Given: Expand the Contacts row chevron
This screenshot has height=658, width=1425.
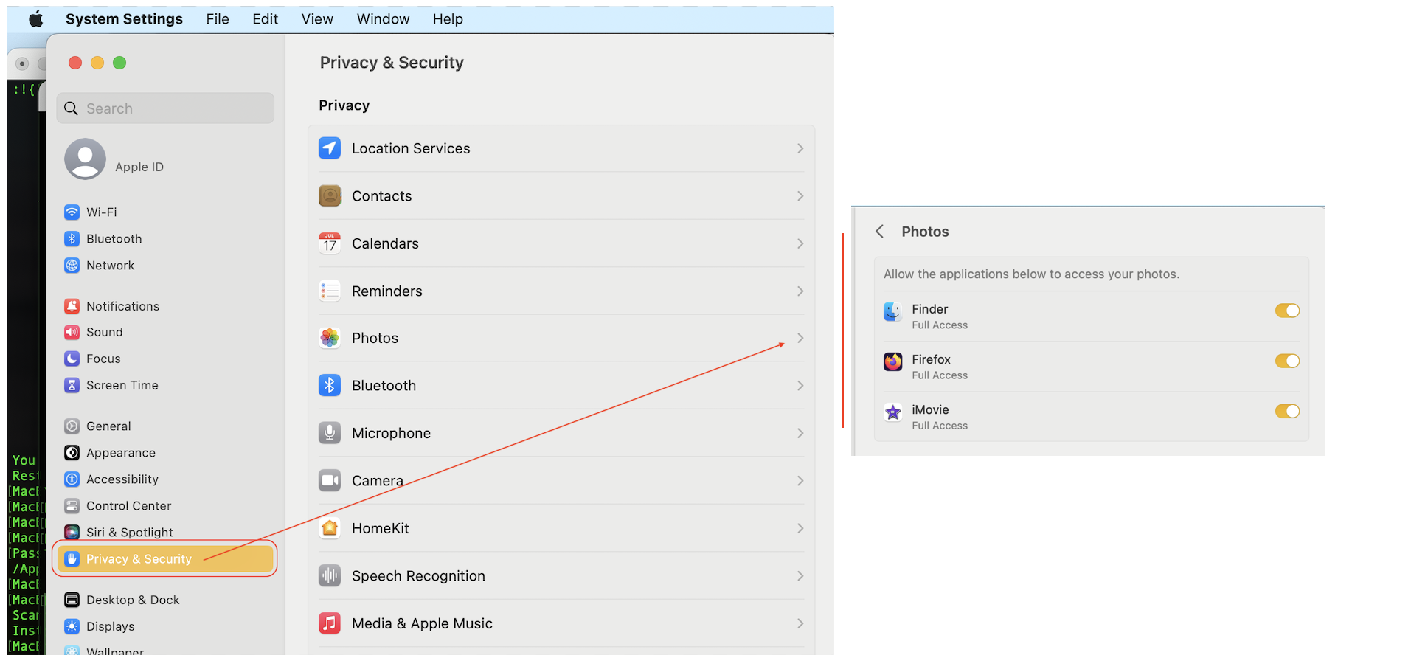Looking at the screenshot, I should pos(800,196).
